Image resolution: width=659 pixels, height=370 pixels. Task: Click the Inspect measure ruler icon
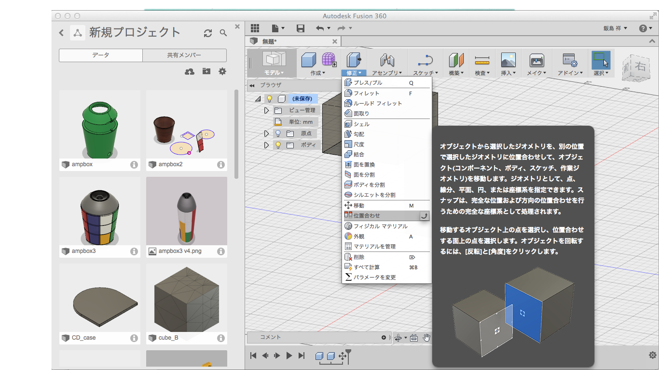click(x=482, y=60)
